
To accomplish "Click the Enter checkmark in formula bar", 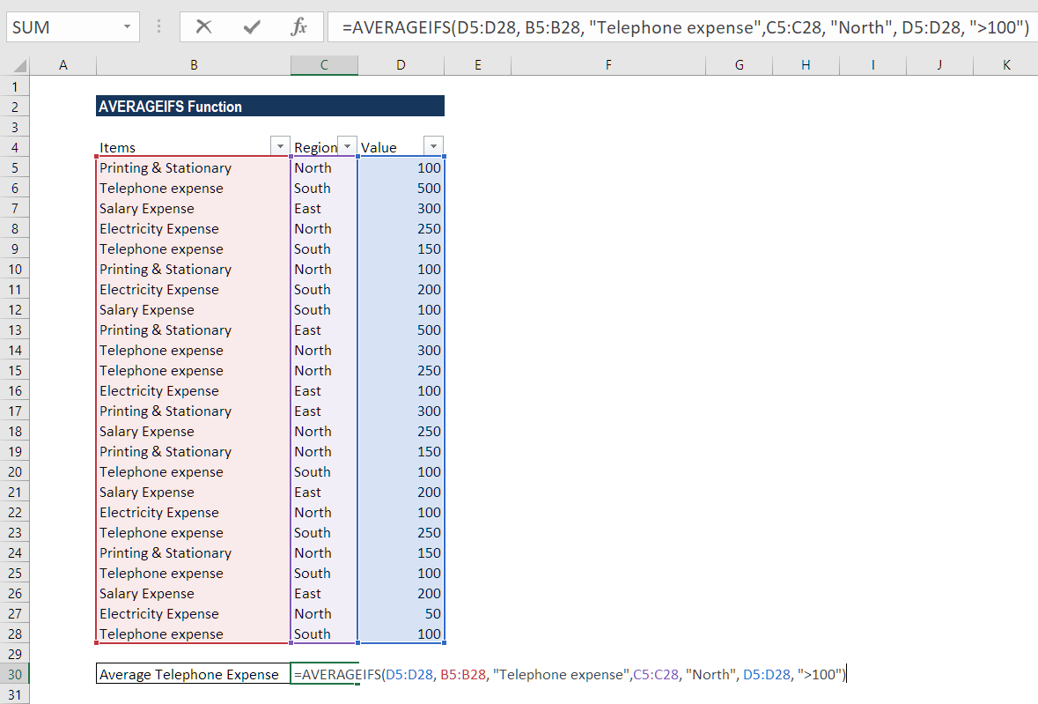I will 253,26.
